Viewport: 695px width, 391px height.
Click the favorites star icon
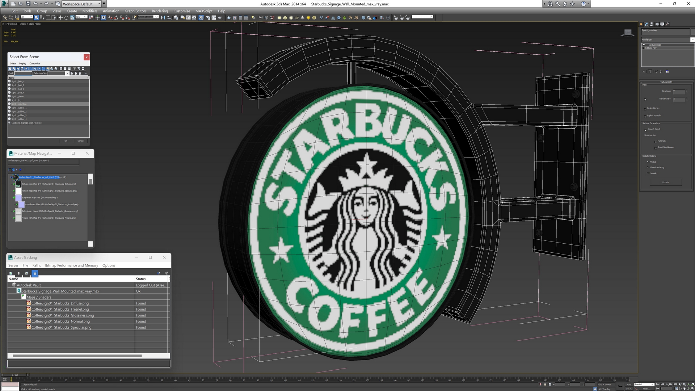pyautogui.click(x=572, y=4)
